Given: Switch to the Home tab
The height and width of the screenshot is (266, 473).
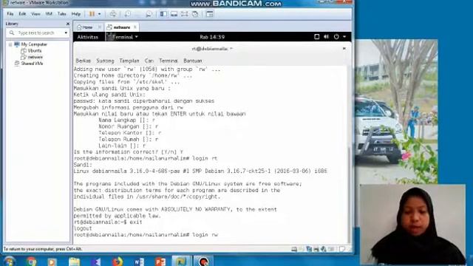Looking at the screenshot, I should [85, 27].
